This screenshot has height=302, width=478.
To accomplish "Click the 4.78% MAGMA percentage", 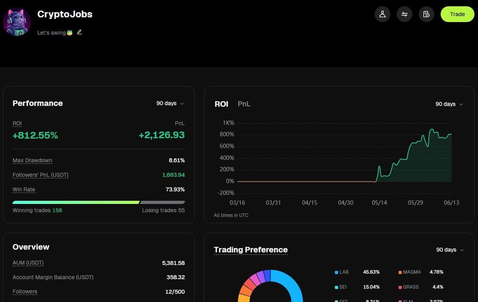I will point(436,272).
